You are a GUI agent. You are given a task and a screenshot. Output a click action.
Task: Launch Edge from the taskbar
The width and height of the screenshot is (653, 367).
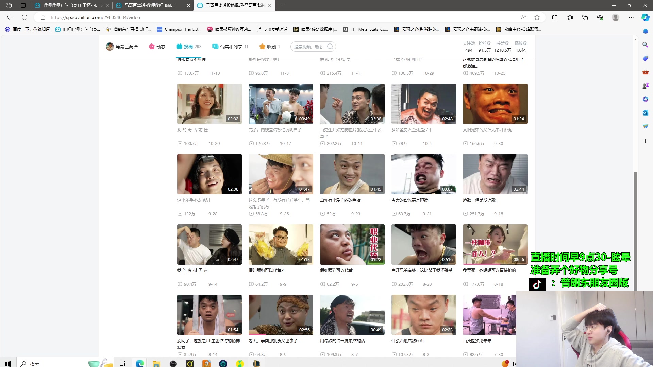point(139,364)
